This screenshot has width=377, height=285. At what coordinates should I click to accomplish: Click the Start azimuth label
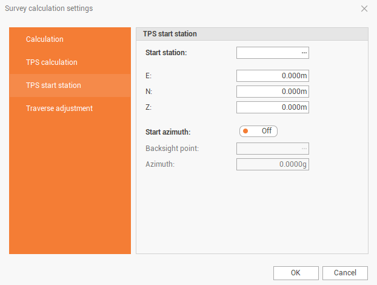168,132
